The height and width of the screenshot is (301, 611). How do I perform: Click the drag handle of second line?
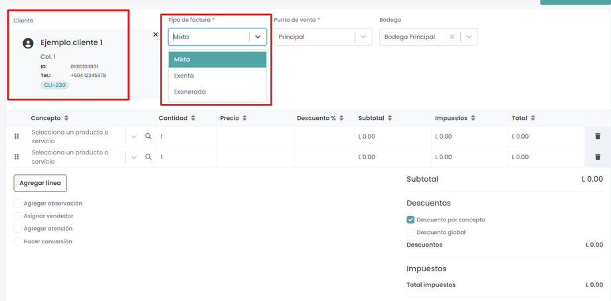[x=17, y=157]
